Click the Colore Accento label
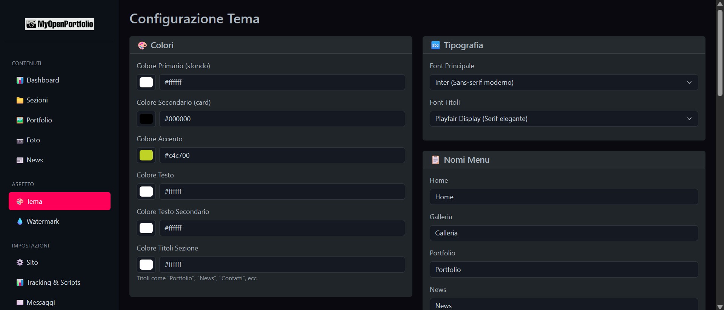Image resolution: width=724 pixels, height=310 pixels. [160, 139]
